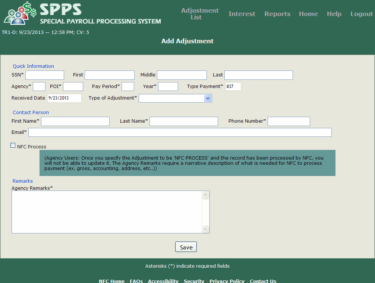Image resolution: width=375 pixels, height=283 pixels.
Task: Open the Help menu item
Action: click(x=334, y=14)
